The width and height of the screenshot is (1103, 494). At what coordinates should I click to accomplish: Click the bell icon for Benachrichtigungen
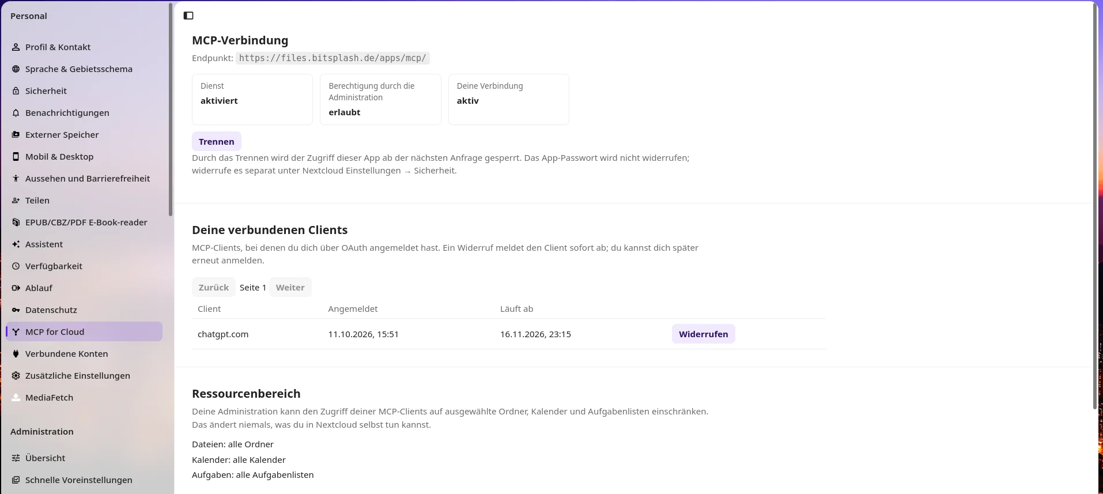[16, 113]
